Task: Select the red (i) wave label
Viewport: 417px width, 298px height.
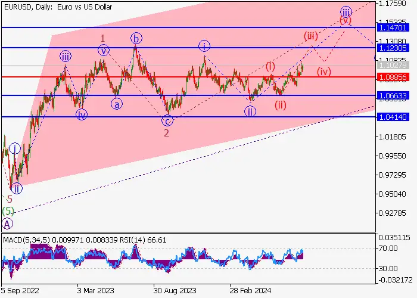Action: 270,66
